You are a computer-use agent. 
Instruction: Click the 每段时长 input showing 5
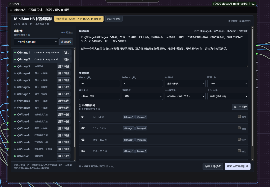pyautogui.click(x=142, y=83)
